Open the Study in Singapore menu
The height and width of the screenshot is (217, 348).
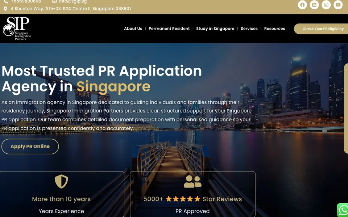click(215, 29)
